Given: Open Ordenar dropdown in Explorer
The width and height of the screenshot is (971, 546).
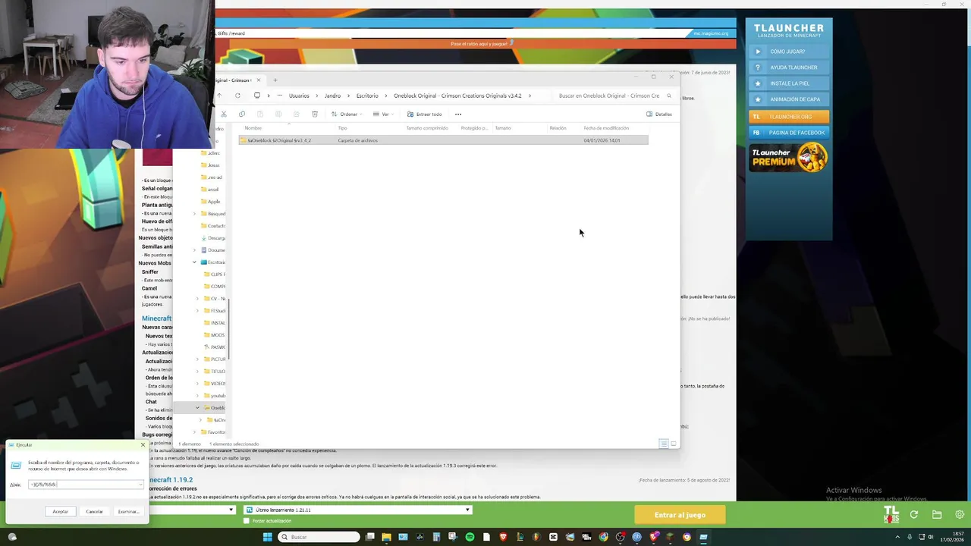Looking at the screenshot, I should 347,115.
